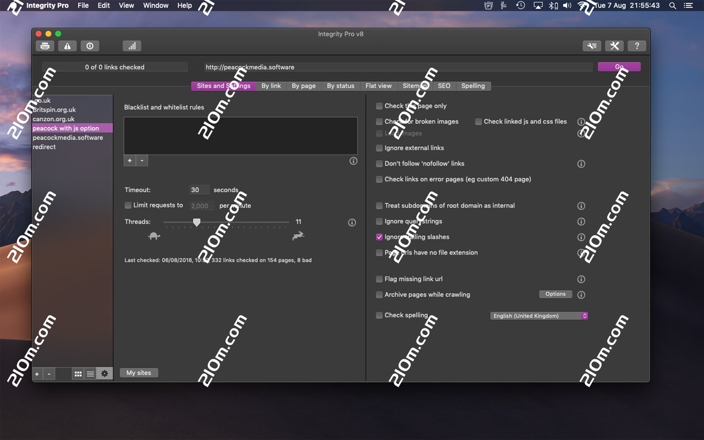The height and width of the screenshot is (440, 704).
Task: Add a new site with the sidebar plus button
Action: [37, 374]
